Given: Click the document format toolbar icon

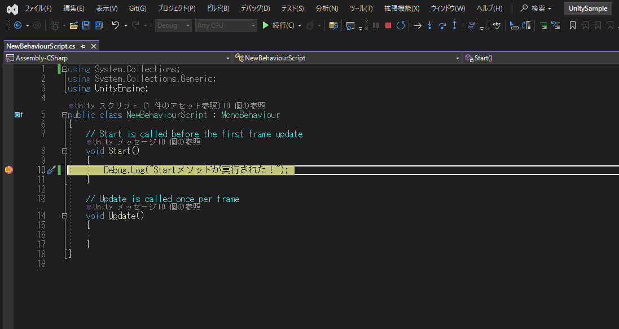Looking at the screenshot, I should [526, 25].
